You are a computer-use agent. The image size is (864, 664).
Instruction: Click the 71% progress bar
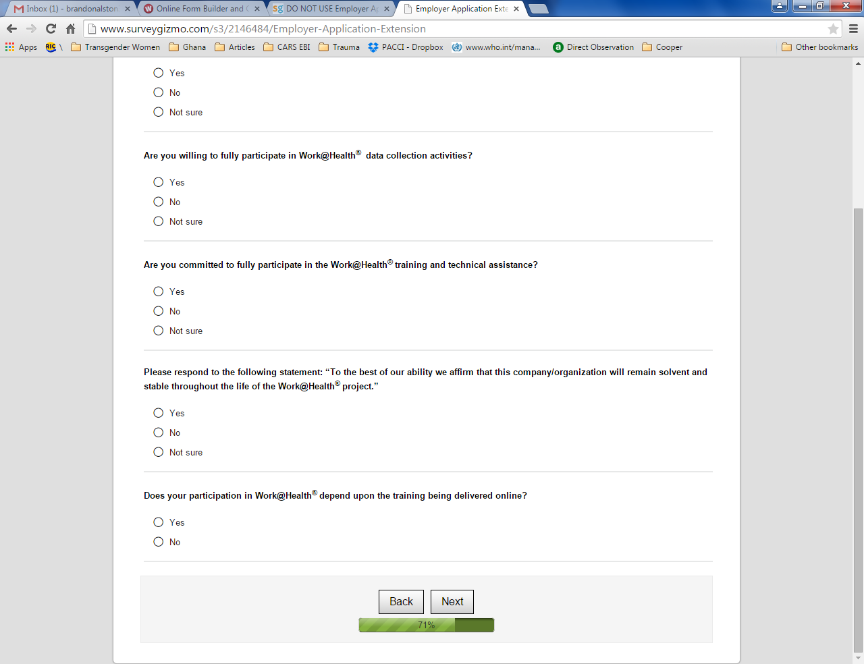427,625
